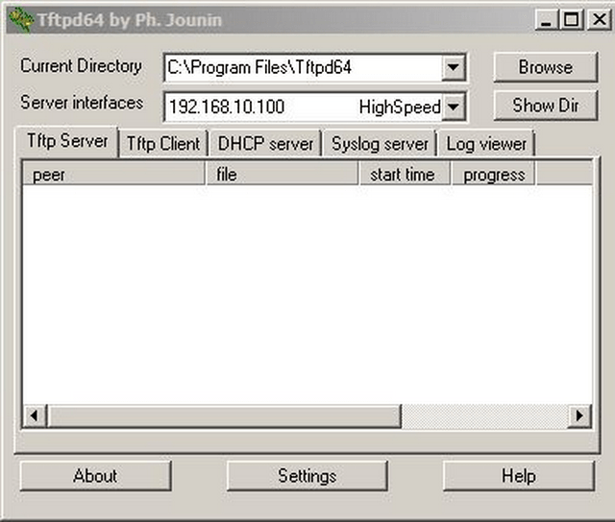The height and width of the screenshot is (522, 615).
Task: Switch to the Log viewer tab
Action: [x=486, y=144]
